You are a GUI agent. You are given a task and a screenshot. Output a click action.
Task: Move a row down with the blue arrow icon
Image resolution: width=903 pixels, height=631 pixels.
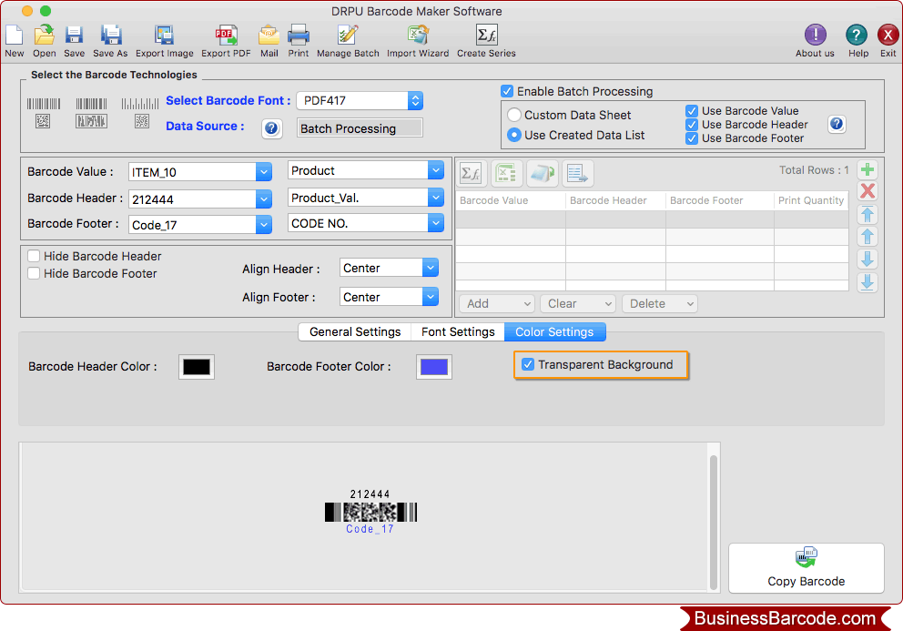point(866,260)
